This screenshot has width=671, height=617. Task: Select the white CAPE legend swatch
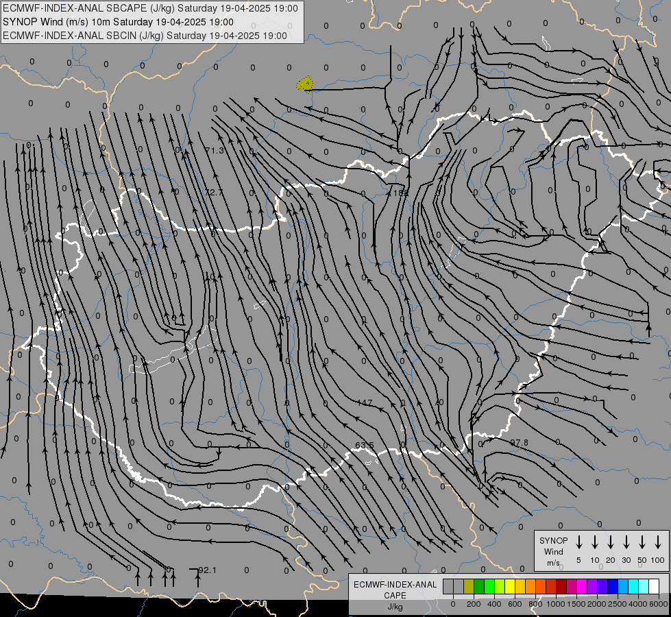point(654,586)
